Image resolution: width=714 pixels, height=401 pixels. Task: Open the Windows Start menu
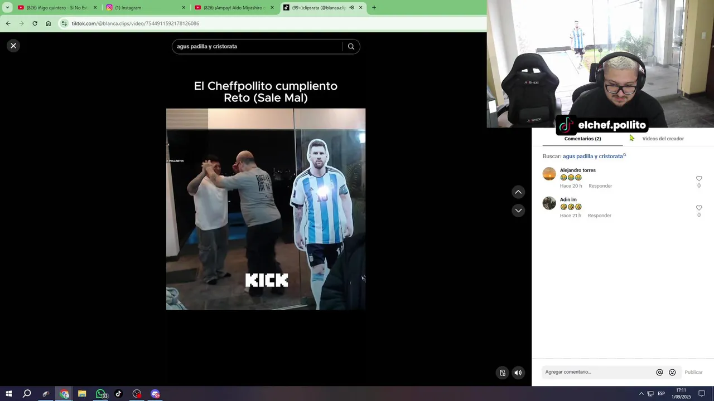[9, 394]
